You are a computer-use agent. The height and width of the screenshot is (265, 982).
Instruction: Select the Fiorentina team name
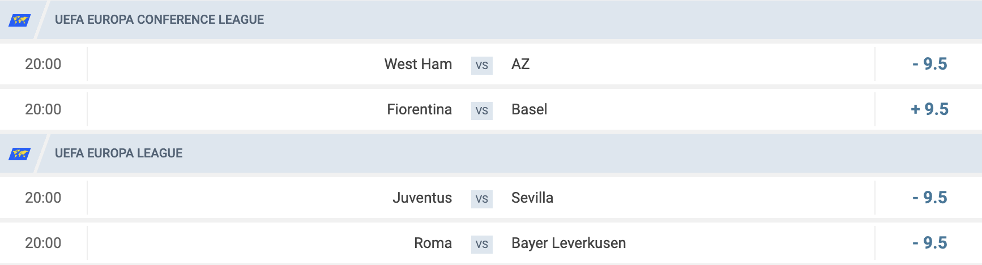(420, 109)
